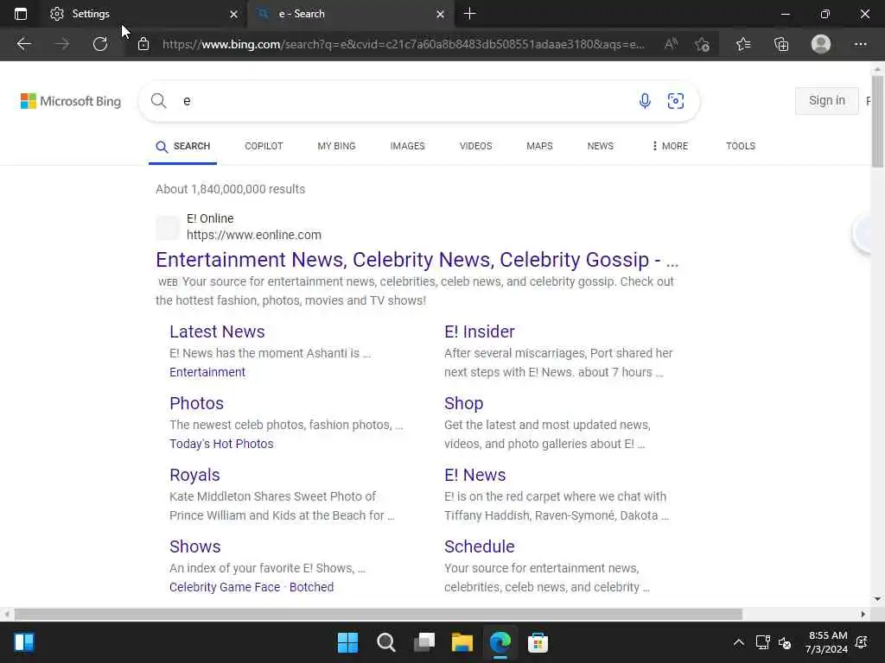Open volume tray icon
The height and width of the screenshot is (663, 885).
click(x=785, y=642)
